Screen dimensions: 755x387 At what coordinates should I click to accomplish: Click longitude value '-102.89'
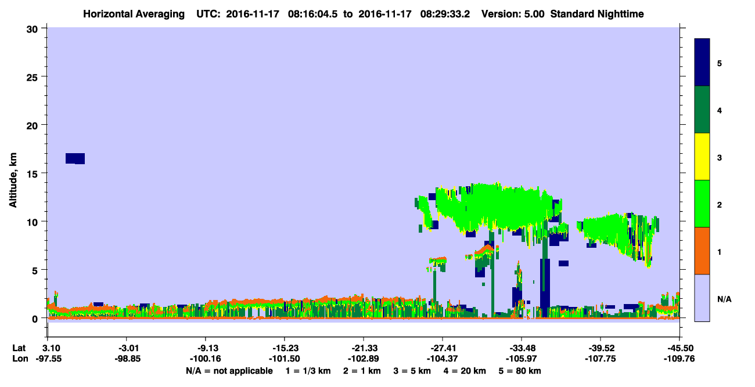(x=363, y=359)
